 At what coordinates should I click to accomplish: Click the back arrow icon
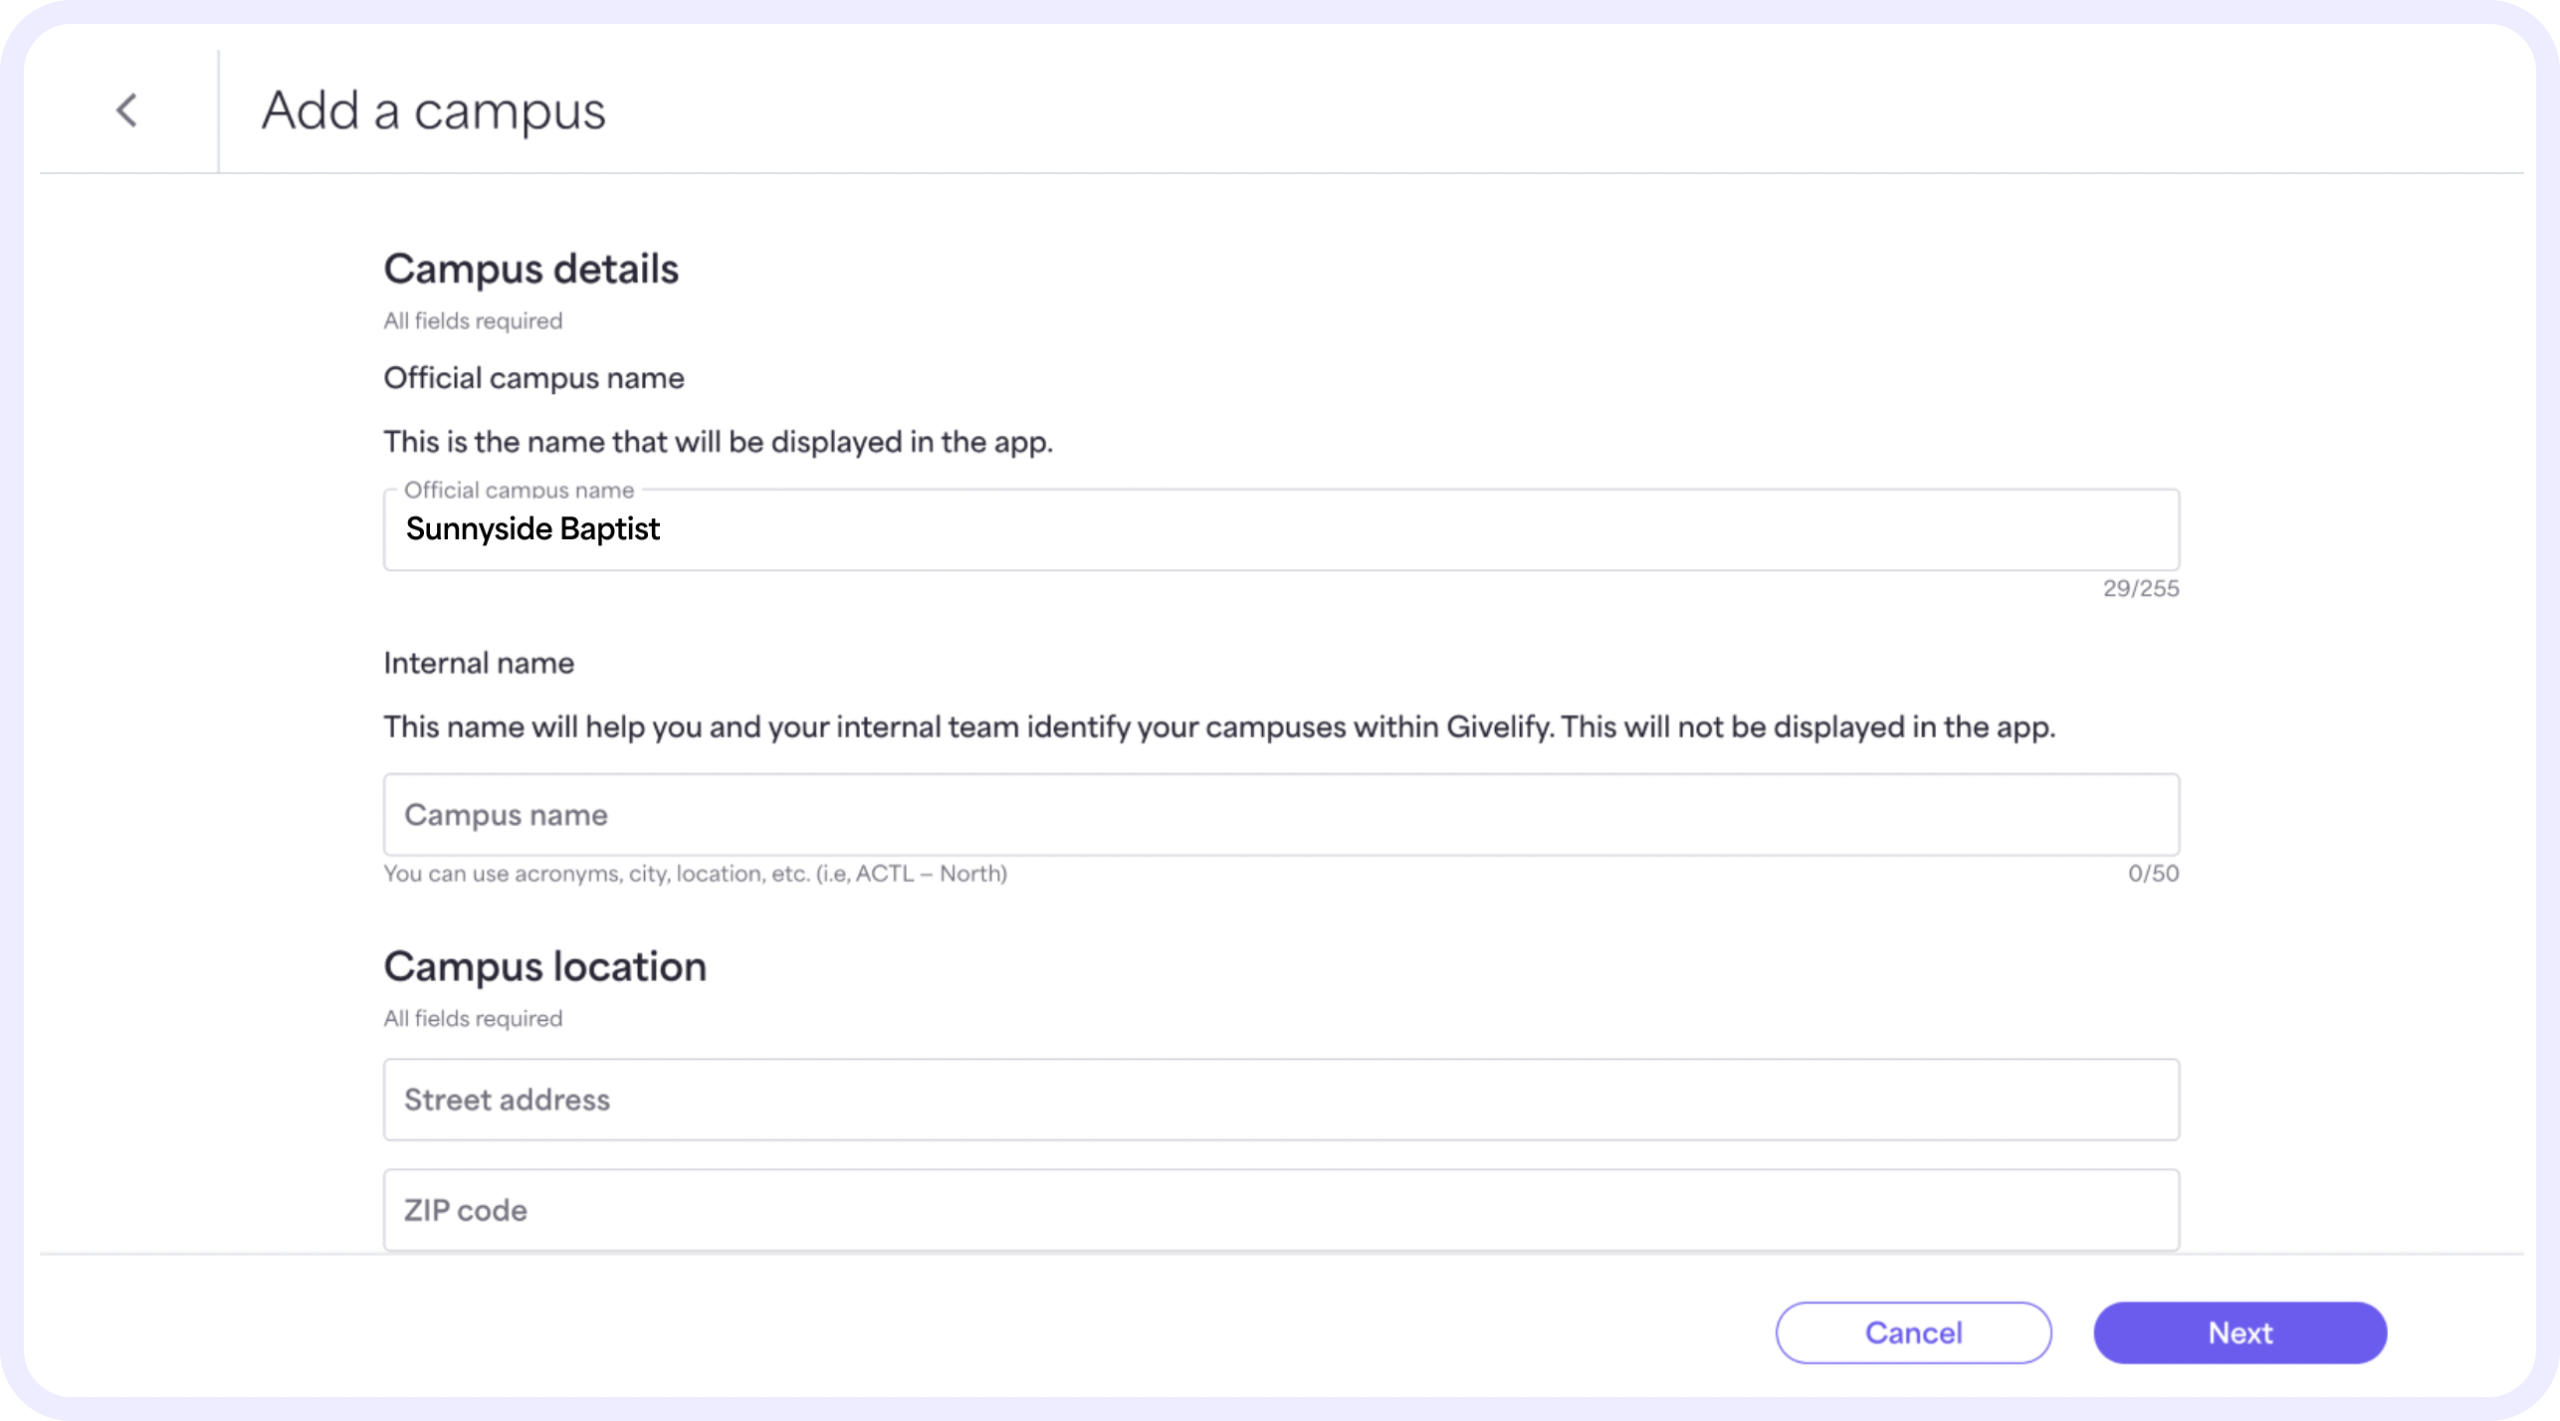click(x=126, y=109)
